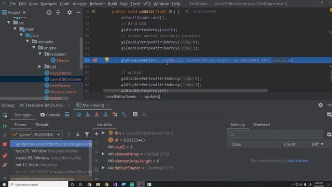The image size is (332, 187).
Task: Collapse the renderer package
Action: (40, 54)
